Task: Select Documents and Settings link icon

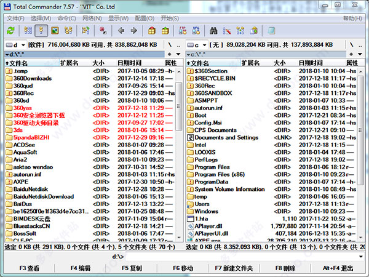Action: [190, 137]
